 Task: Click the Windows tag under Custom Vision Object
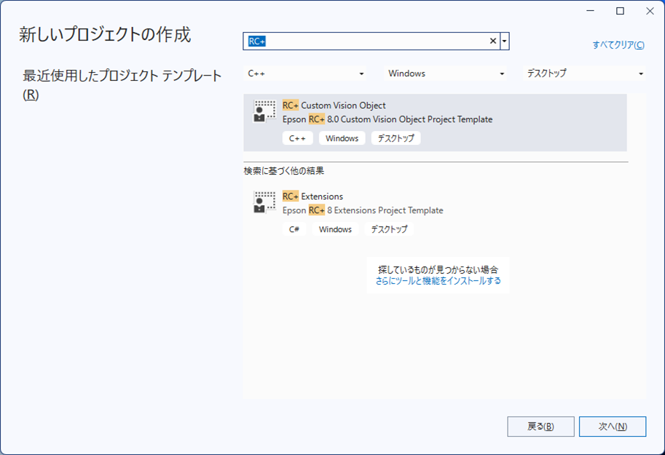pyautogui.click(x=342, y=138)
